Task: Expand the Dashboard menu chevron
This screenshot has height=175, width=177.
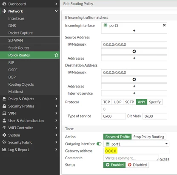Action: click(56, 4)
